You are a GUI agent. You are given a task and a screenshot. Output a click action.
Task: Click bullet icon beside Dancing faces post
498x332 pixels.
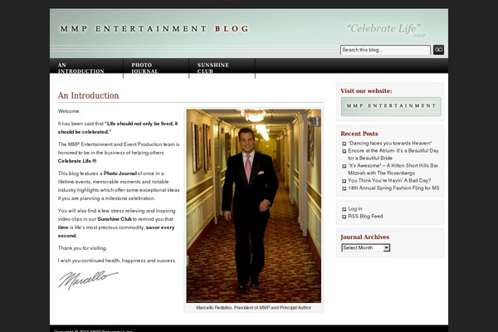pos(344,144)
